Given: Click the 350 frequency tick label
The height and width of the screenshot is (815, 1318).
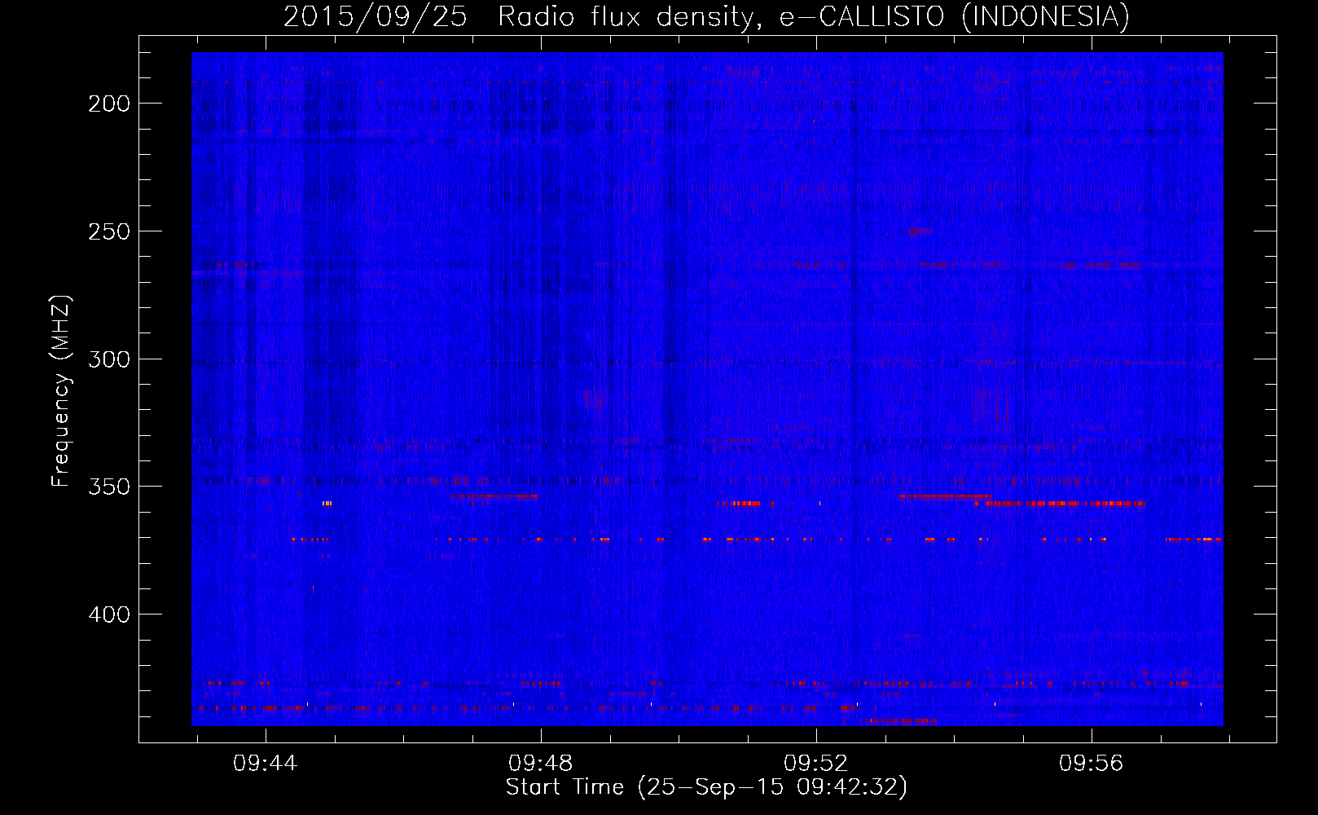Looking at the screenshot, I should pyautogui.click(x=109, y=487).
